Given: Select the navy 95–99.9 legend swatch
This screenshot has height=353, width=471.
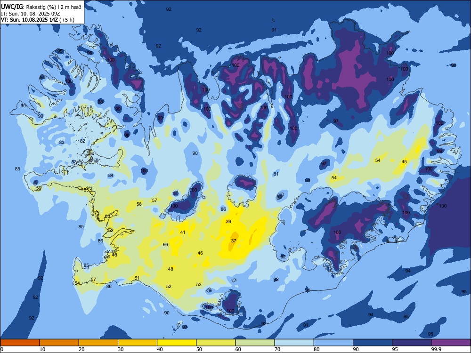Looking at the screenshot, I should (x=412, y=343).
